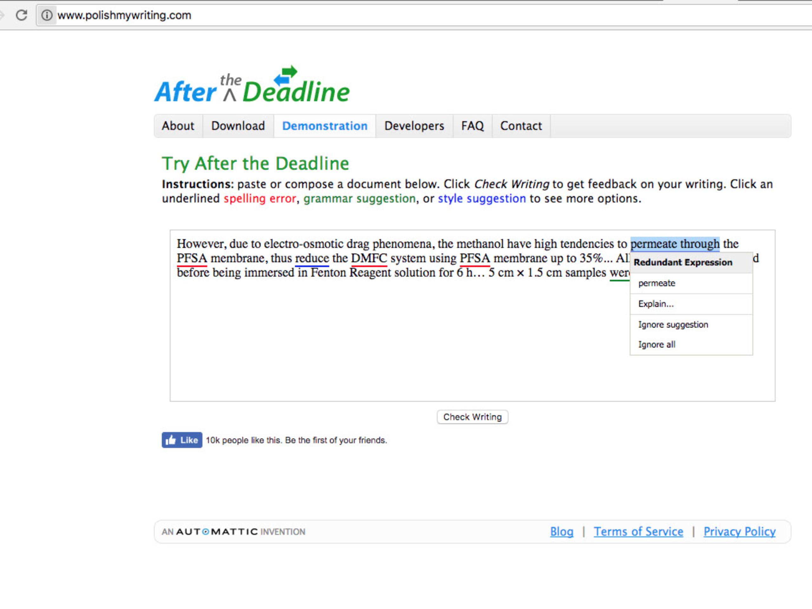The width and height of the screenshot is (812, 609).
Task: Open the Blog footer link
Action: [x=561, y=532]
